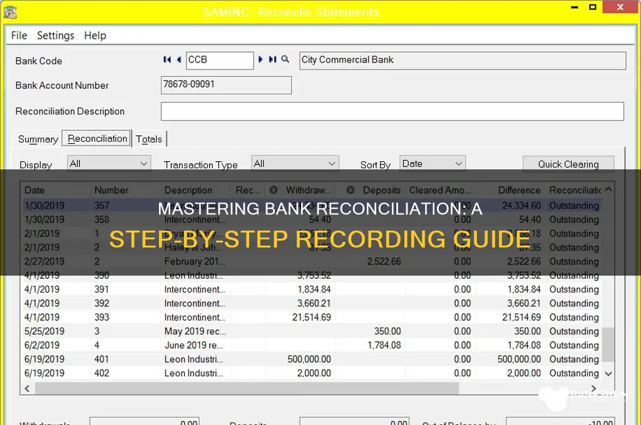The width and height of the screenshot is (641, 425).
Task: Click the Bank Code input field
Action: click(x=220, y=61)
